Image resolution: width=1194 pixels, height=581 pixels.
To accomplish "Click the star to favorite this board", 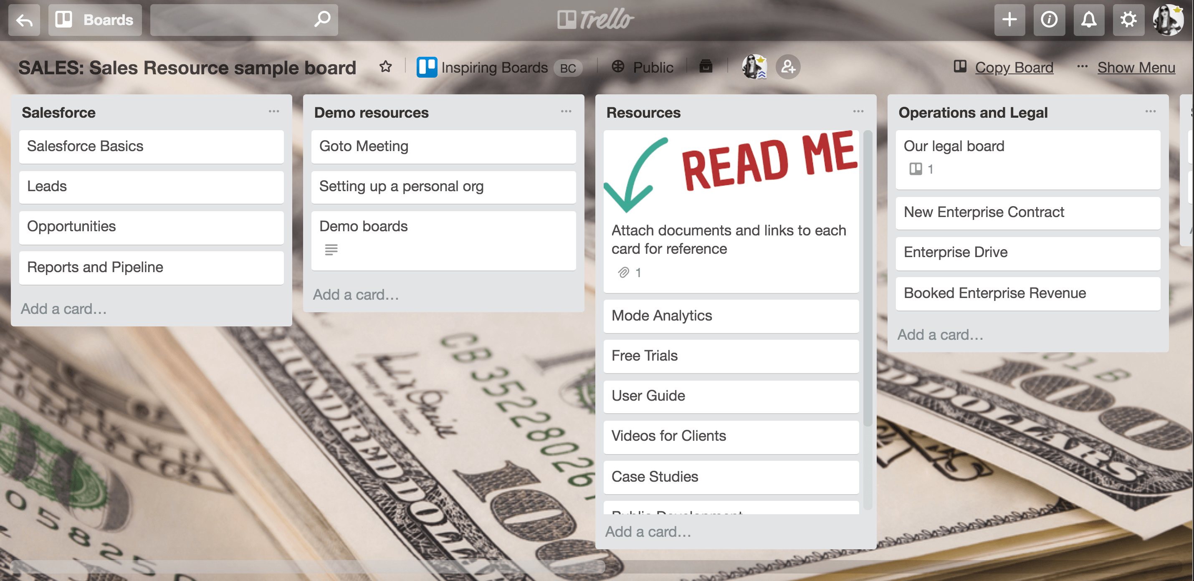I will tap(385, 67).
